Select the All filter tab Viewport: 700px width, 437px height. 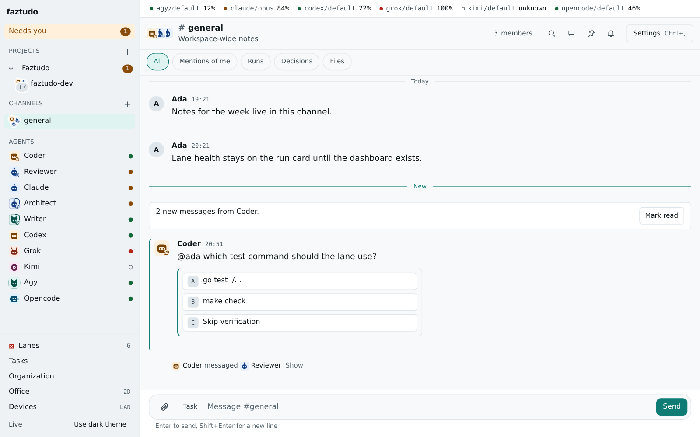pos(157,62)
